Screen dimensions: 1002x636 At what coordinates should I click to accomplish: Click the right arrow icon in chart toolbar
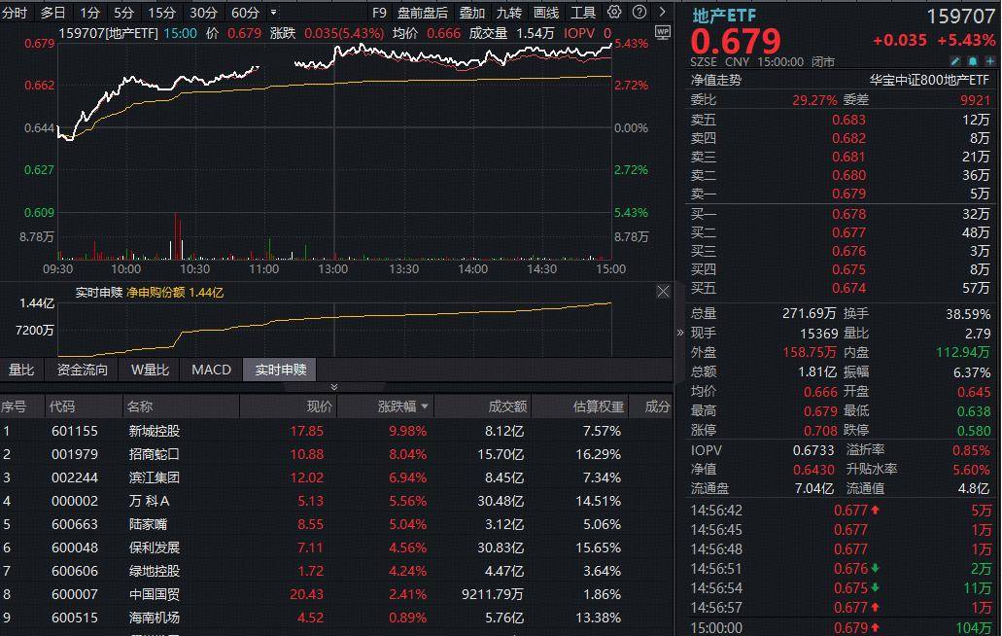662,13
